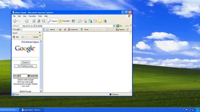Click the Google Search button
The image size is (200, 112).
(x=26, y=62)
